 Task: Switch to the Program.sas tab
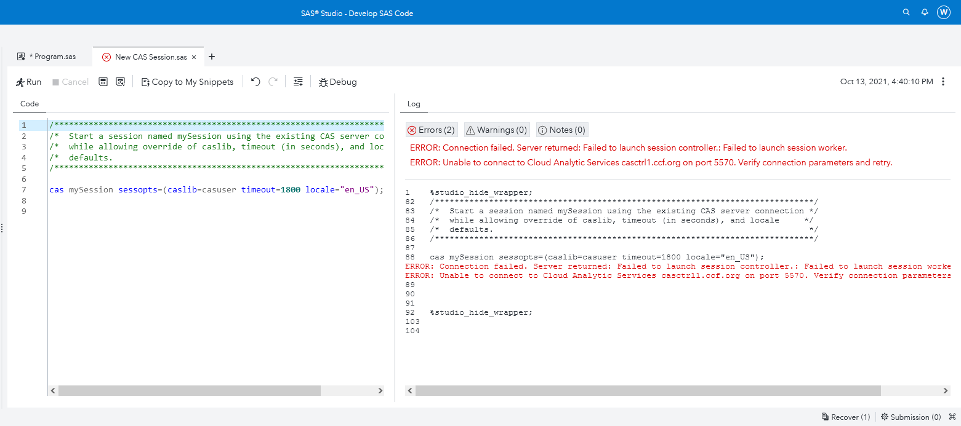[x=52, y=56]
